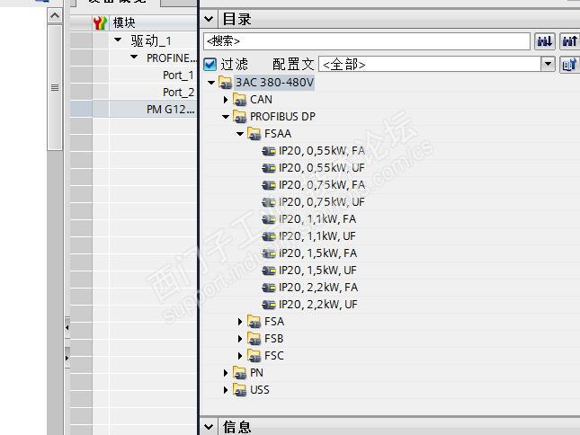Collapse the 驱动_1 device row

(118, 40)
